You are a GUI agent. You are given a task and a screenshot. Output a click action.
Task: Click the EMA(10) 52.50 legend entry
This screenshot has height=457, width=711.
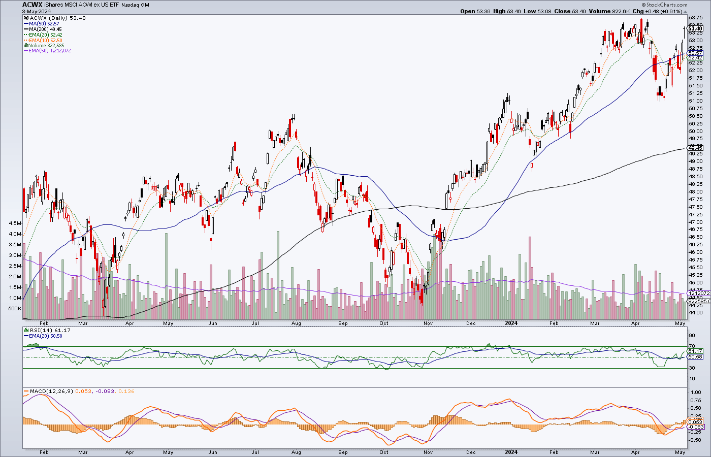coord(45,41)
